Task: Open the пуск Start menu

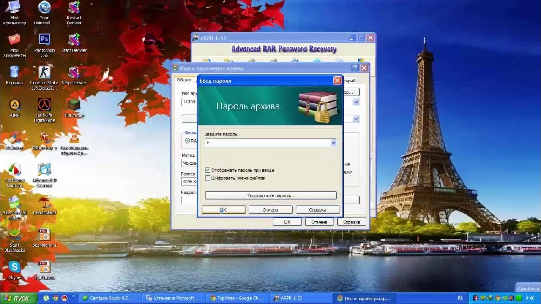Action: (18, 298)
